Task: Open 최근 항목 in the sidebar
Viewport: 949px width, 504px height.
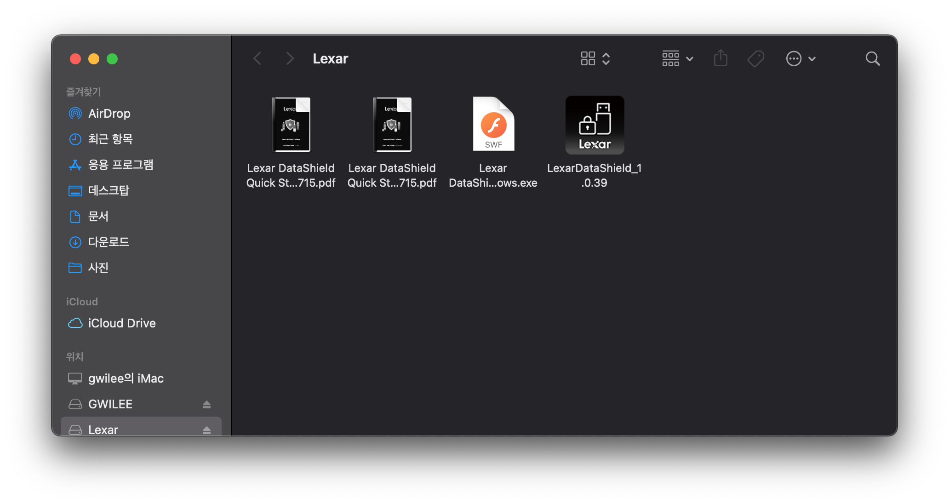Action: tap(110, 139)
